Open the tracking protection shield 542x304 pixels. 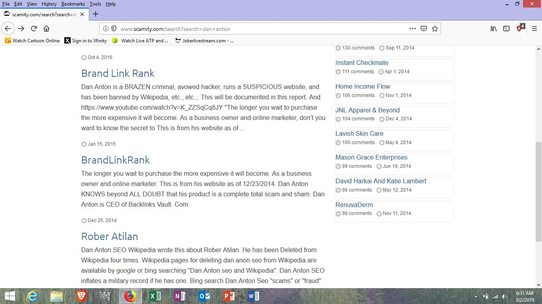point(114,28)
